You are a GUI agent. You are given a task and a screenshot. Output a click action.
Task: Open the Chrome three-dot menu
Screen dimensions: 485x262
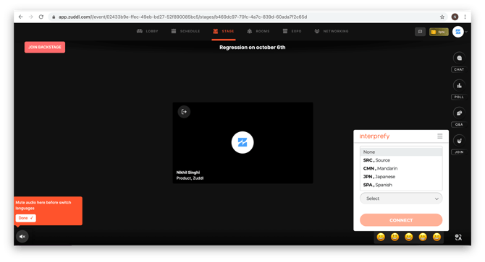pos(465,17)
